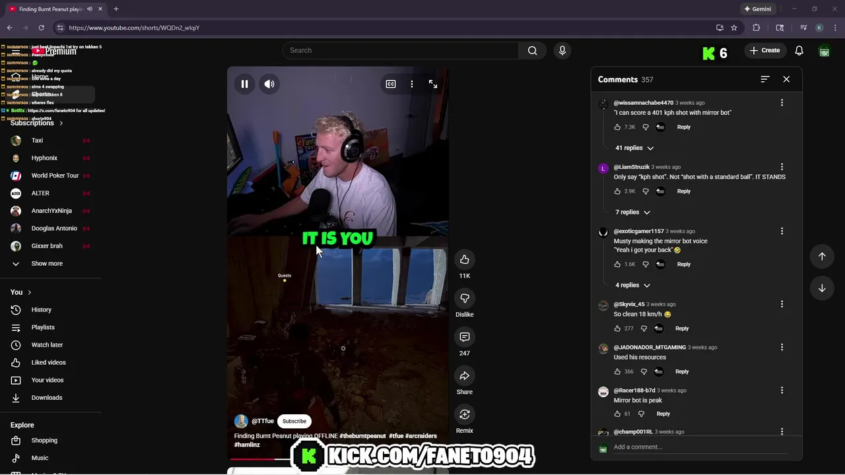Viewport: 845px width, 475px height.
Task: Pause the Shorts video
Action: [x=244, y=84]
